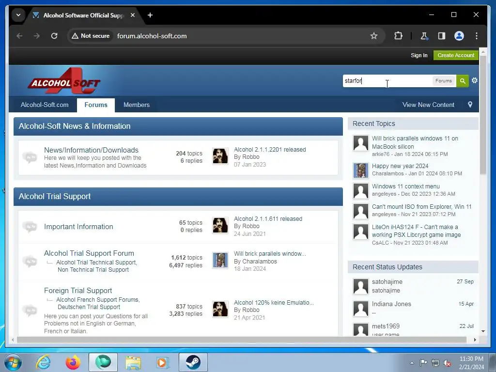The width and height of the screenshot is (496, 372).
Task: Click the browser forward arrow
Action: point(37,36)
